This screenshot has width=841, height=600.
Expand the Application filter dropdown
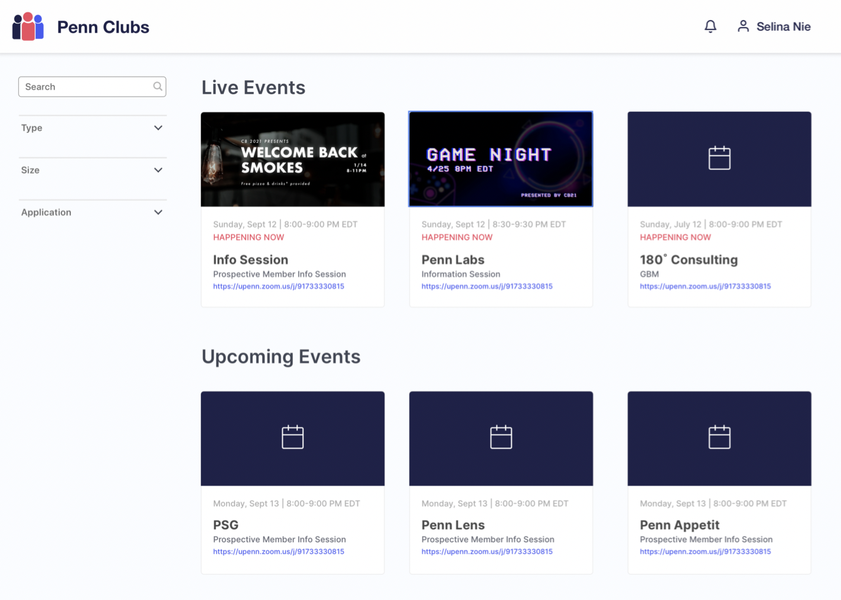tap(93, 213)
